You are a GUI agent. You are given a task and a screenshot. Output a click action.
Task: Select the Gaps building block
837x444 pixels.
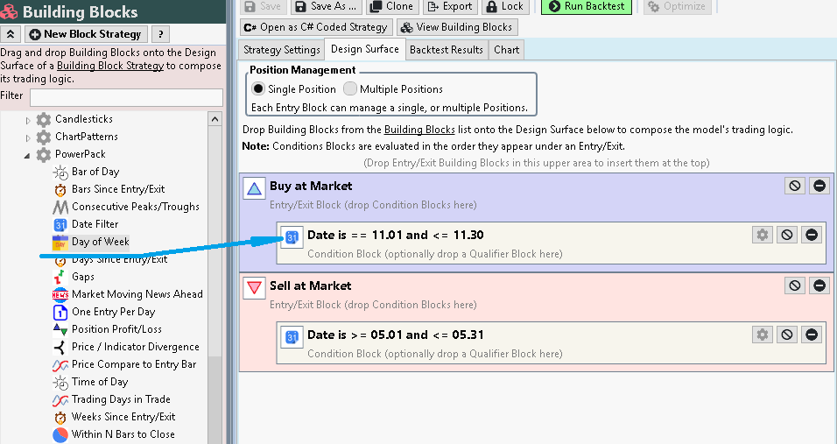[83, 277]
